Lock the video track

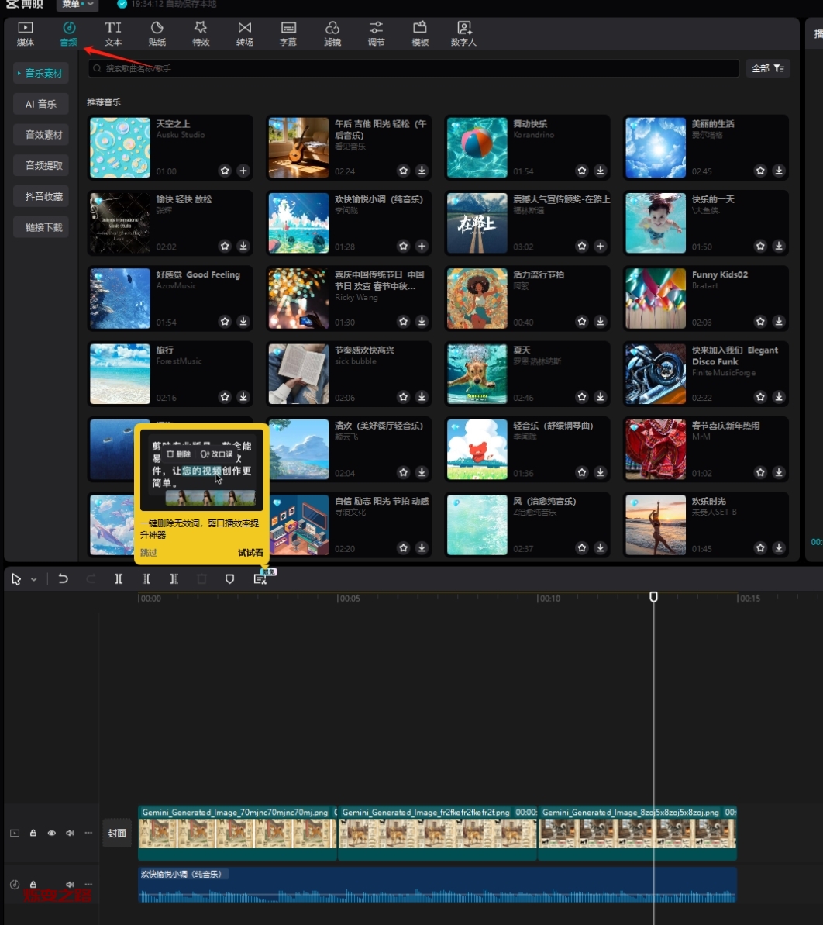(33, 834)
